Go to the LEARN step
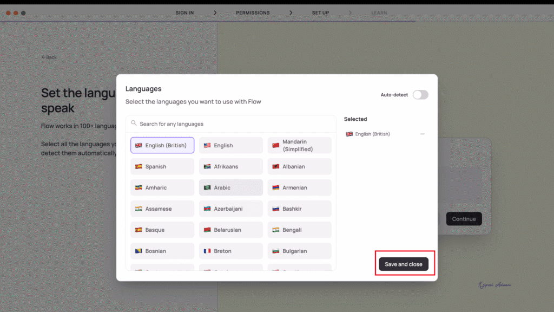Image resolution: width=554 pixels, height=312 pixels. click(379, 13)
